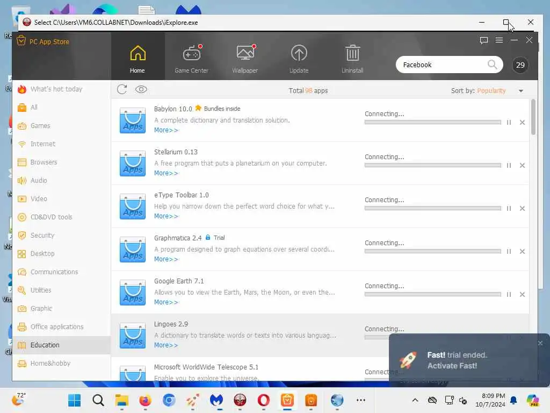Show hidden system tray icons

pos(415,400)
